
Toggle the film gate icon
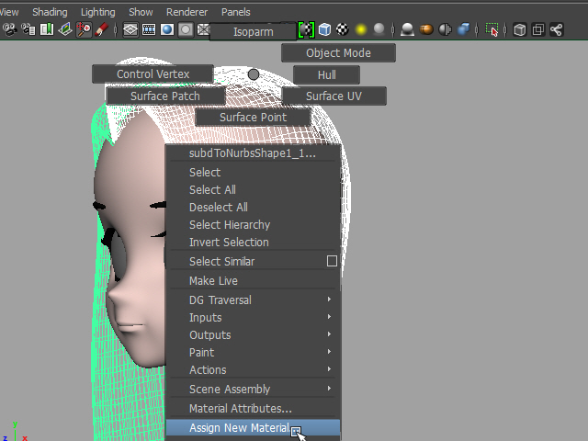(148, 29)
